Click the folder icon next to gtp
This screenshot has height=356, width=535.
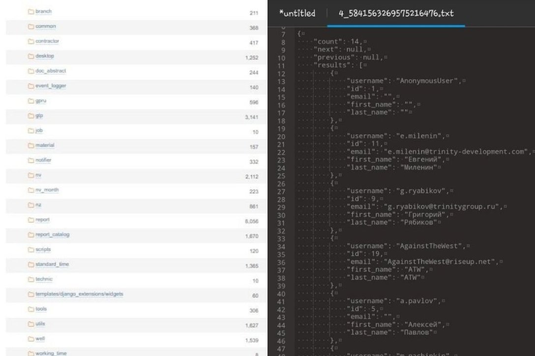coord(31,116)
